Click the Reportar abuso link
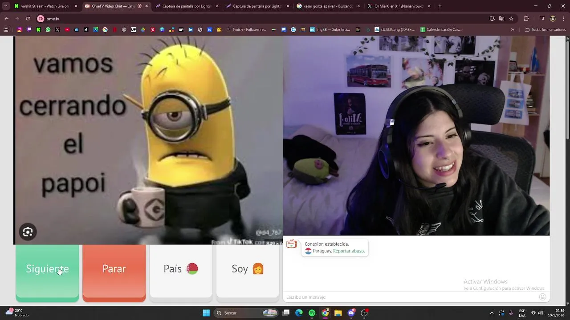Image resolution: width=570 pixels, height=320 pixels. pos(349,251)
